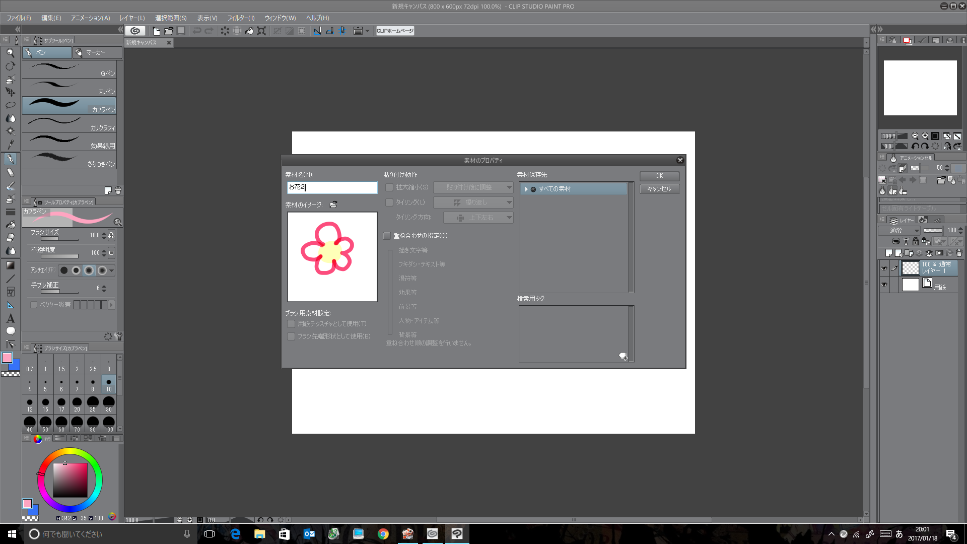This screenshot has height=544, width=967.
Task: Select the text tool (A icon)
Action: coord(10,318)
